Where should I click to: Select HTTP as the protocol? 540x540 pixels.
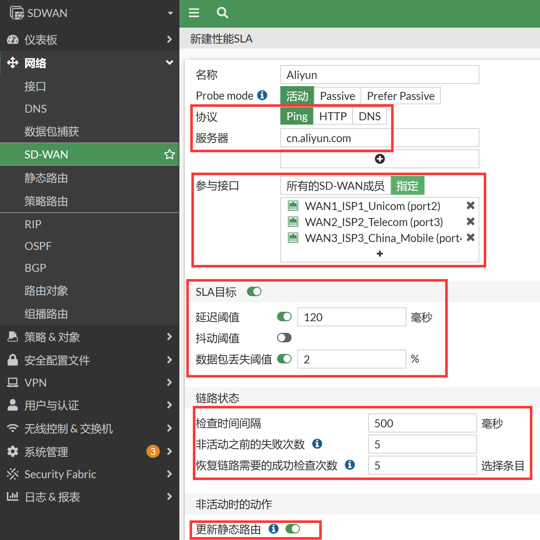pos(333,116)
